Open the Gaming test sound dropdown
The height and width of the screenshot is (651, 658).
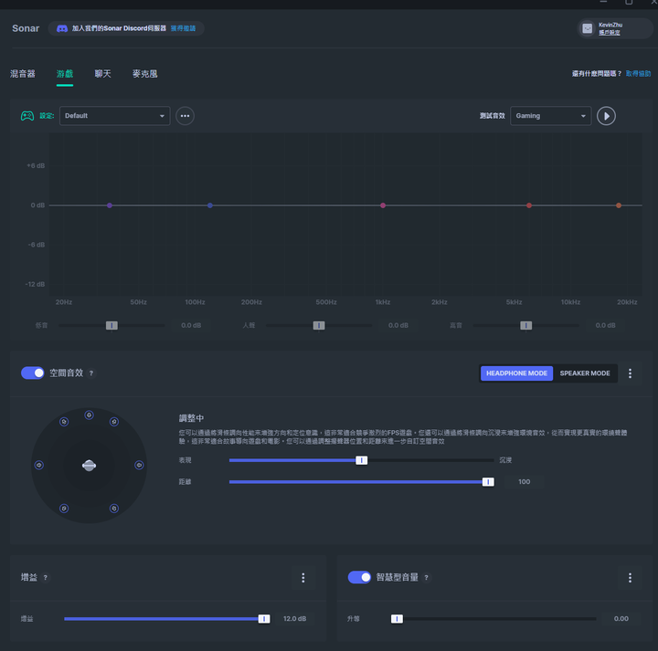550,116
